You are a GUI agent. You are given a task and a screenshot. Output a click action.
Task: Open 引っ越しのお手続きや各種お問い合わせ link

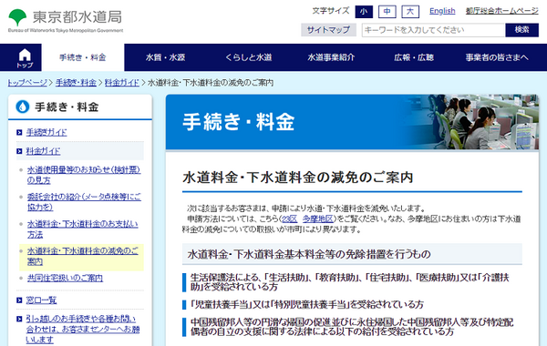click(x=83, y=330)
